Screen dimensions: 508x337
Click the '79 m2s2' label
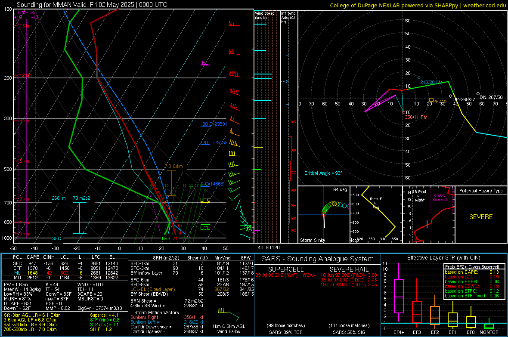[x=82, y=198]
